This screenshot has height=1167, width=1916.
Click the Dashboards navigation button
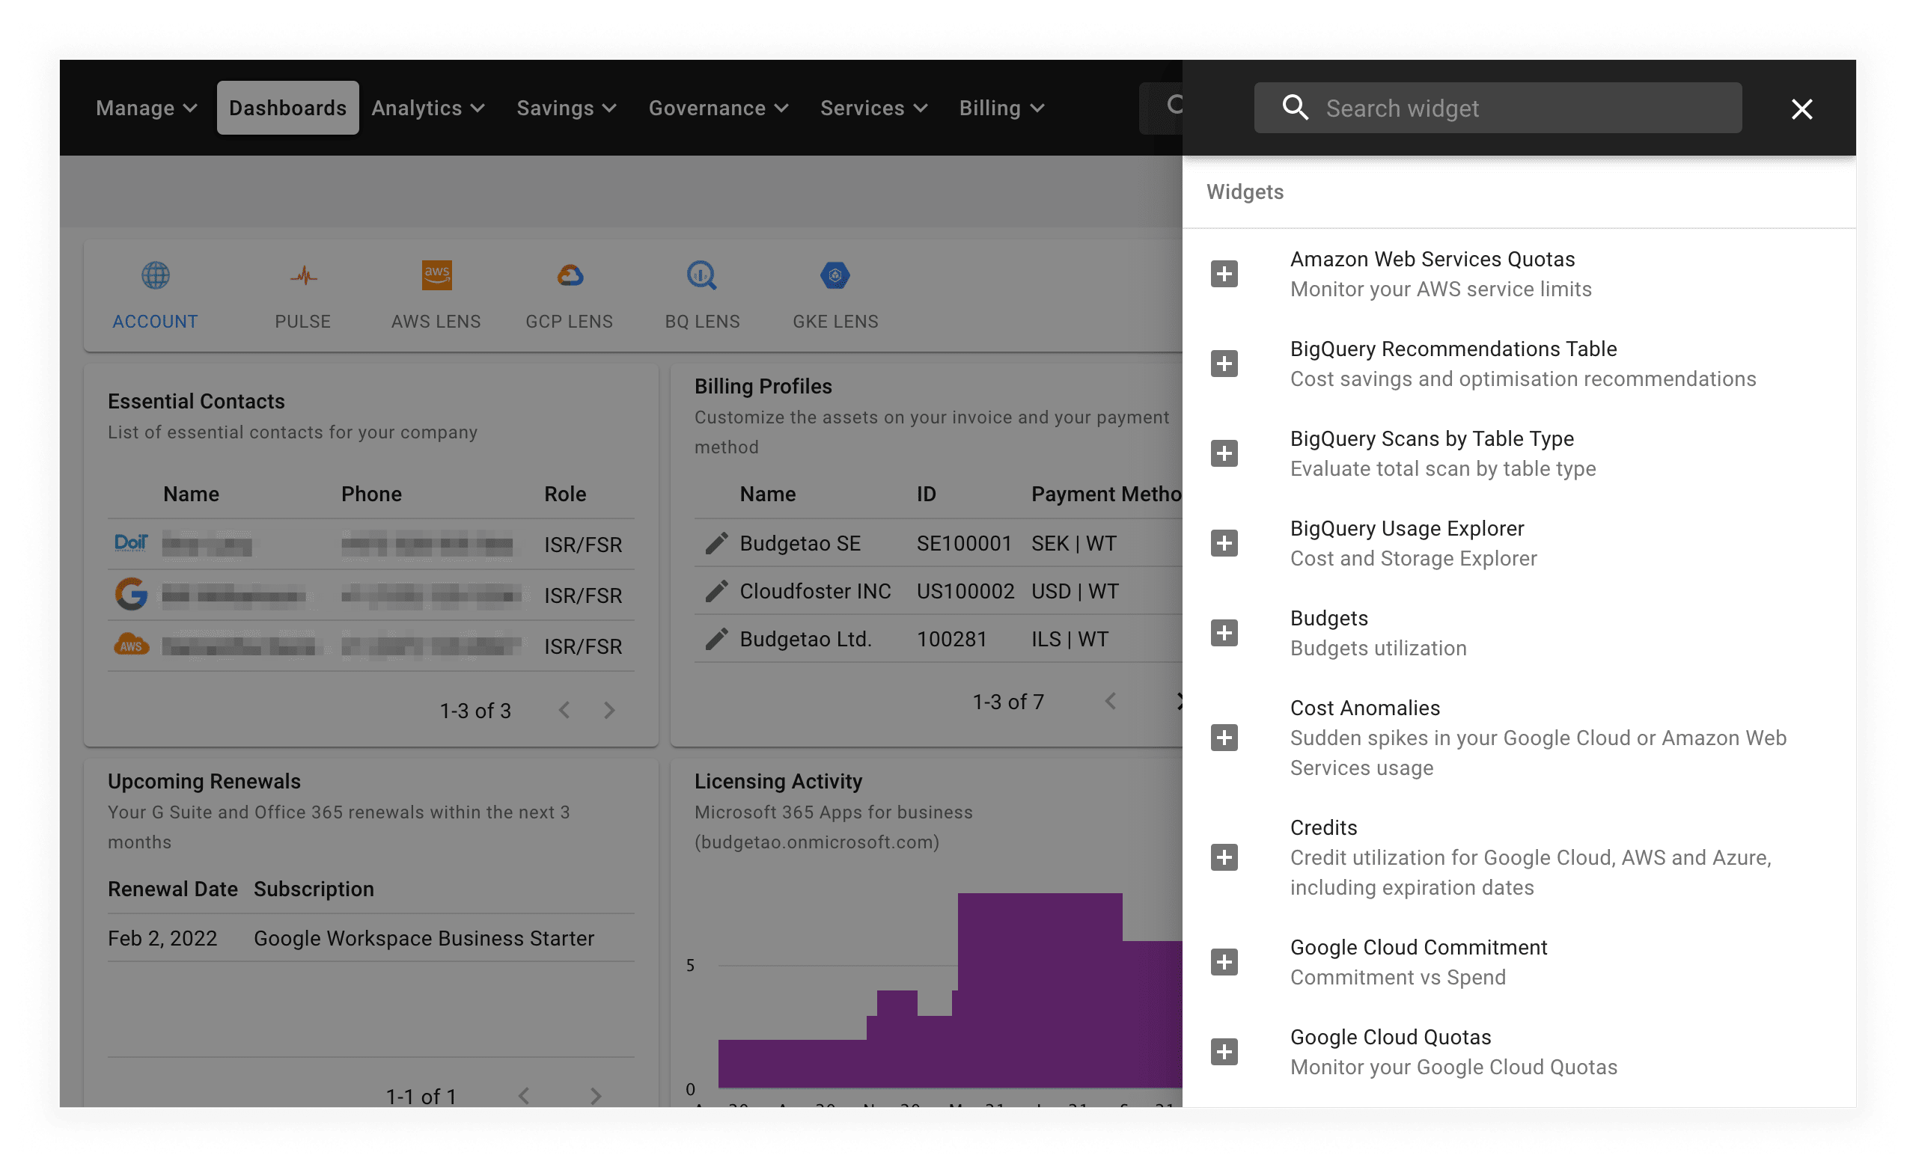coord(287,108)
